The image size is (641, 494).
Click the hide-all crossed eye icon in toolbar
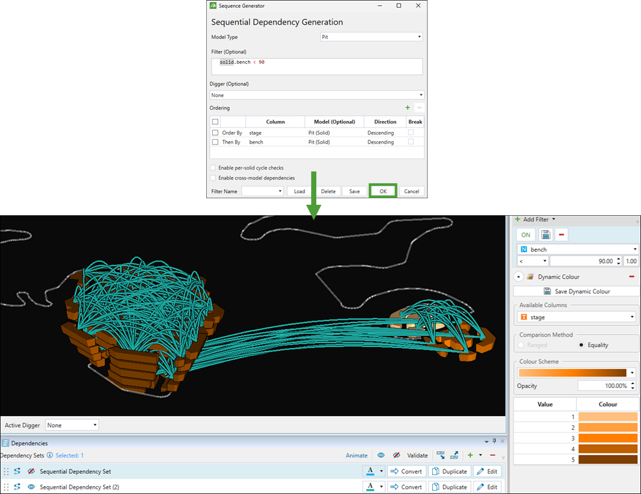pos(396,456)
